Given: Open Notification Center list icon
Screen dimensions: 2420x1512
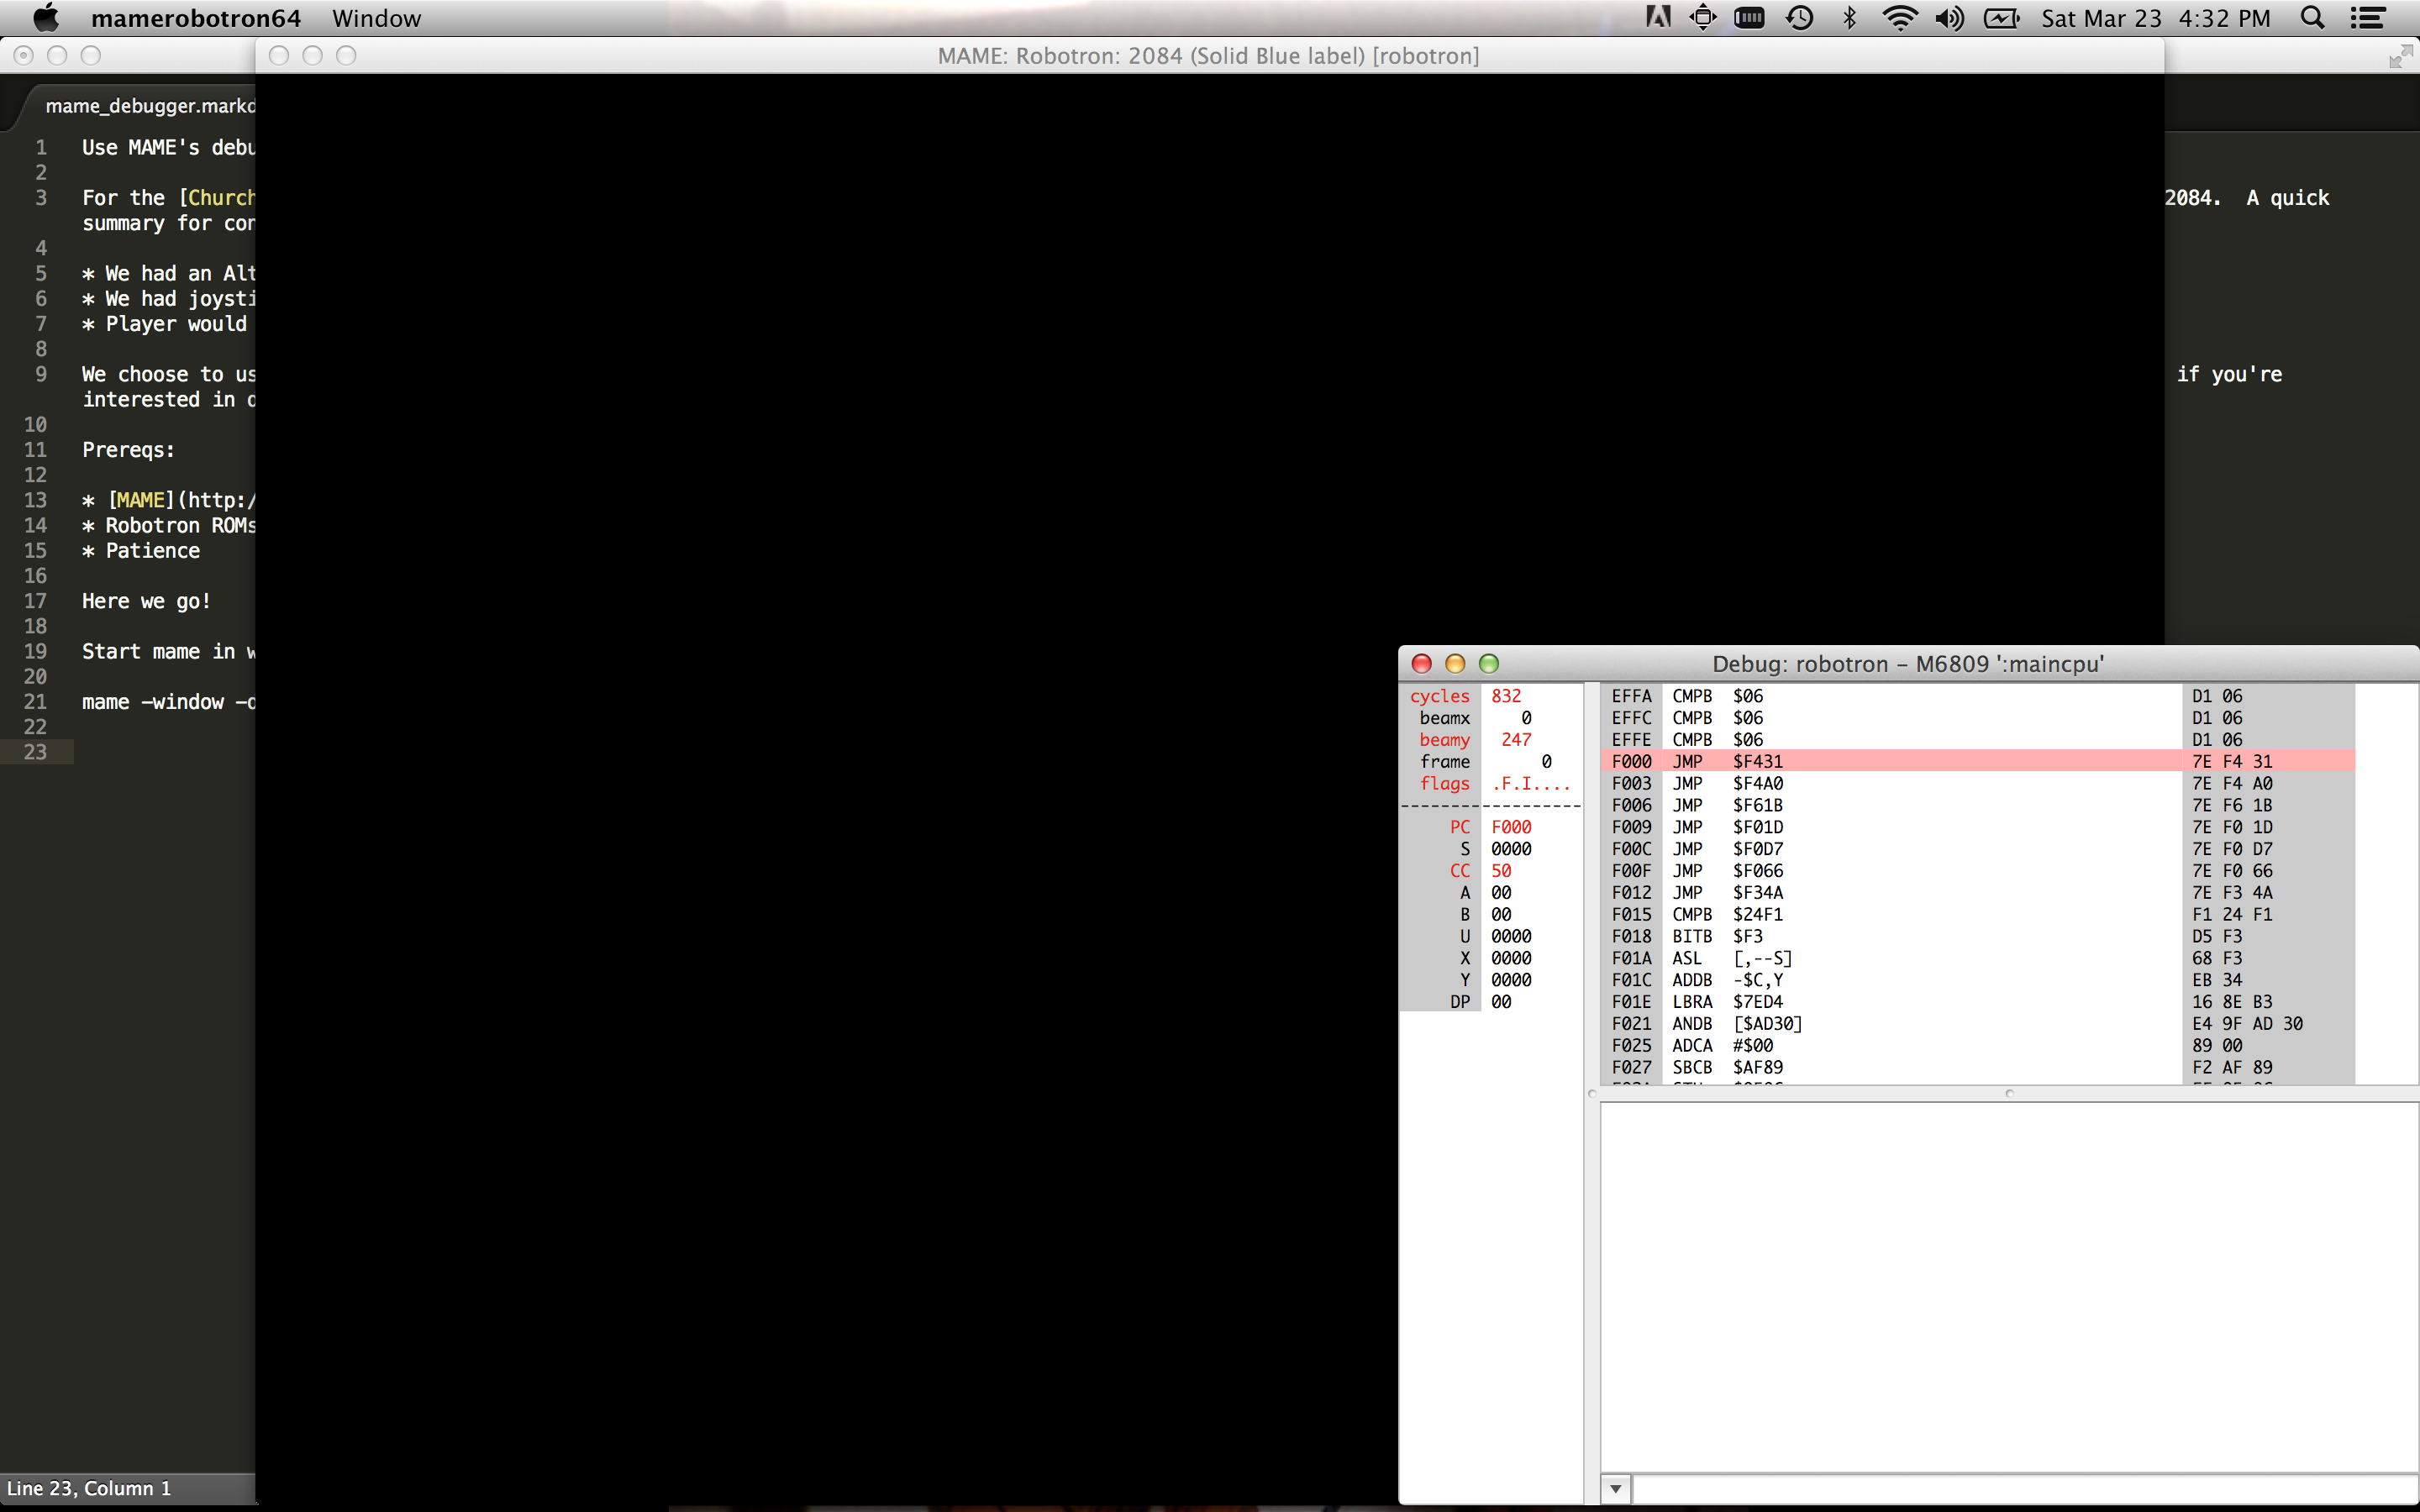Looking at the screenshot, I should point(2369,18).
